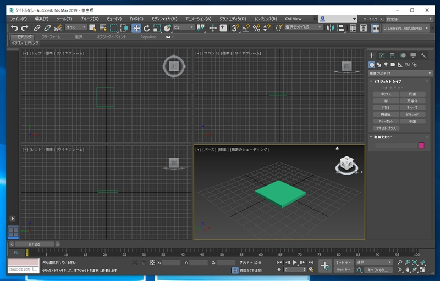Open the ファイル(F) menu
The width and height of the screenshot is (440, 281).
[18, 19]
